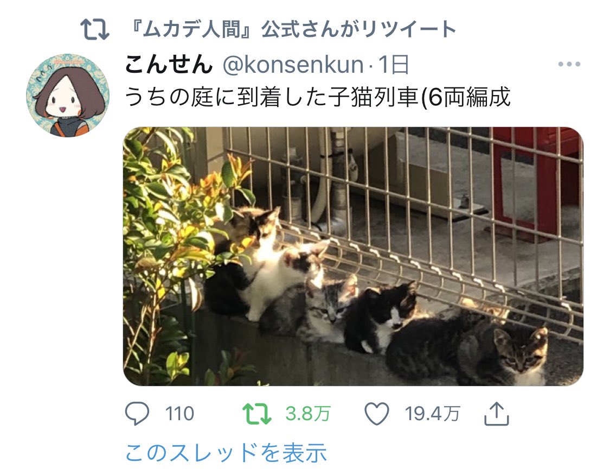This screenshot has height=475, width=610.
Task: Click the 19.4万 likes count
Action: [432, 414]
